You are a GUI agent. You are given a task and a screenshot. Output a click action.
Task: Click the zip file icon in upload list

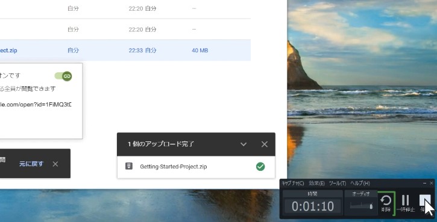(129, 167)
